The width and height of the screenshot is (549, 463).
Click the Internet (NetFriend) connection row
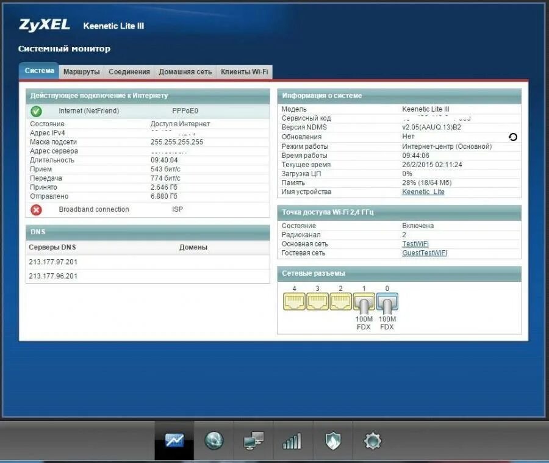pos(148,111)
